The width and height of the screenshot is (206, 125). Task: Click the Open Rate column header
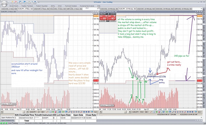(66, 115)
